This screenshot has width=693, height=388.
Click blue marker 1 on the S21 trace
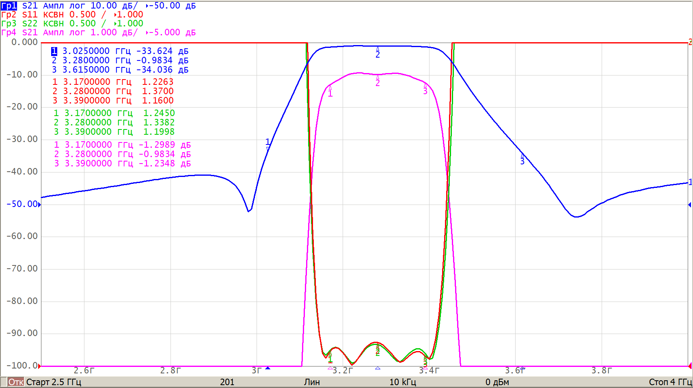268,143
